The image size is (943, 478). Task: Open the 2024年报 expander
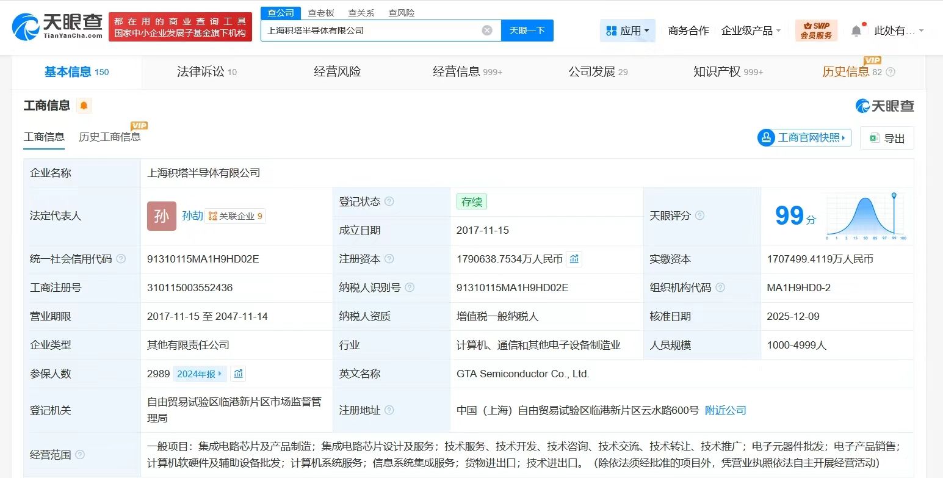coord(200,374)
